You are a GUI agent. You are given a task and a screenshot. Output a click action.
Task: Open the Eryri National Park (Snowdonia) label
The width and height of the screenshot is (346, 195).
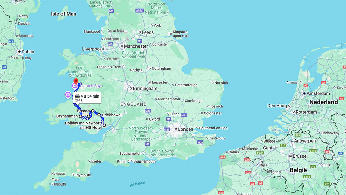point(80,71)
